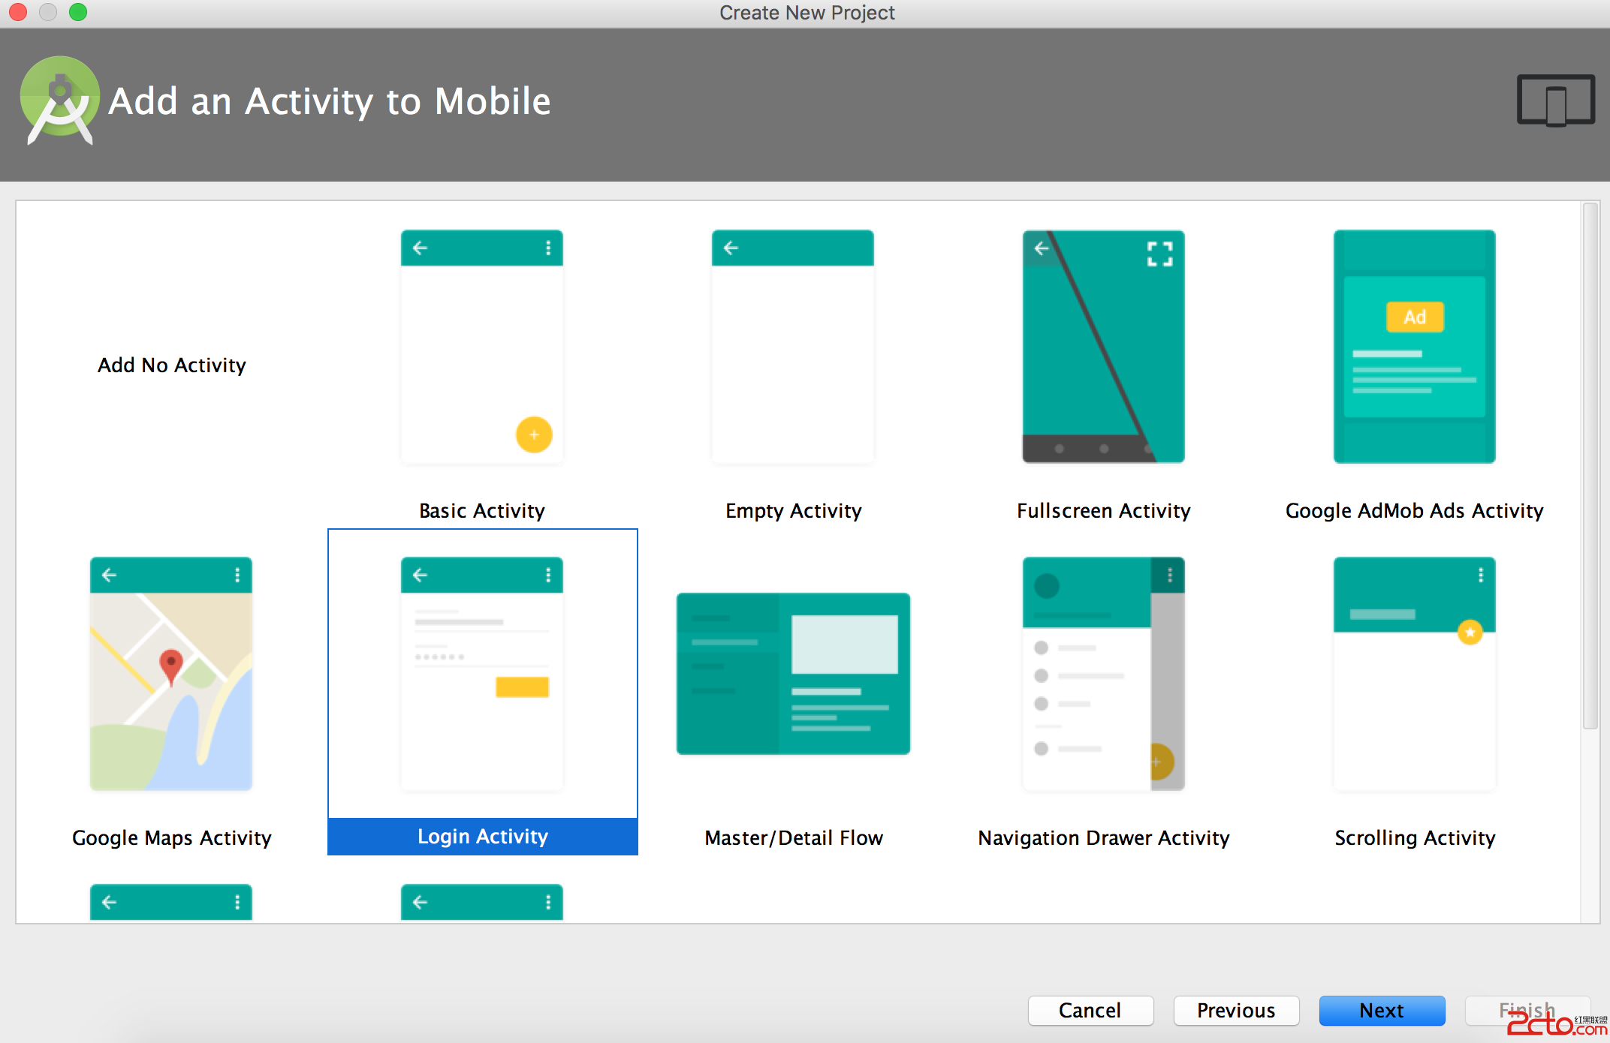
Task: Choose the Scrolling Activity template
Action: (1414, 673)
